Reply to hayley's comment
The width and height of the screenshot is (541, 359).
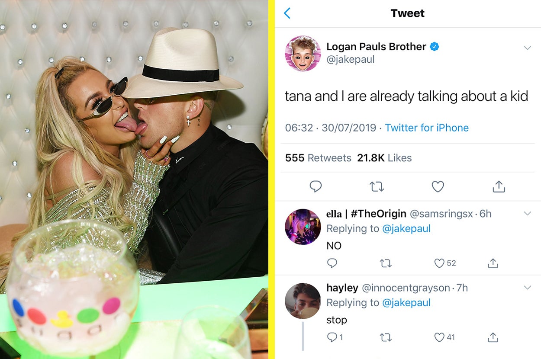coord(332,337)
